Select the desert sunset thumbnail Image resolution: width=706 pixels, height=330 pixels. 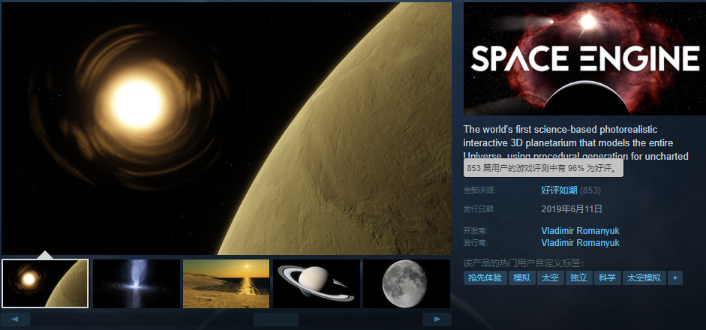pyautogui.click(x=226, y=283)
